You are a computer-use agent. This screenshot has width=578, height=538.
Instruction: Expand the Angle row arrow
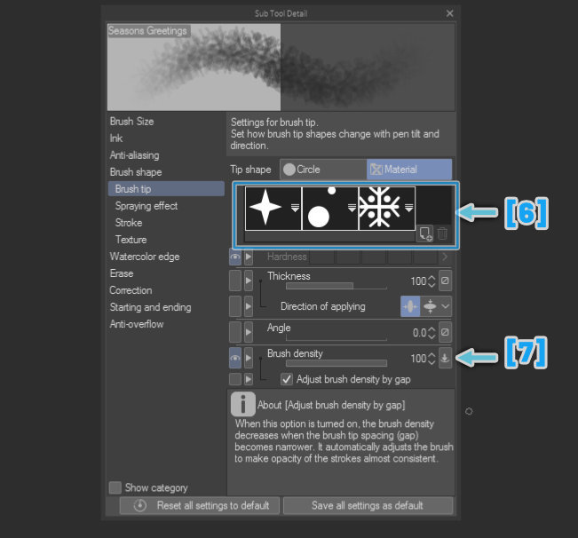tap(249, 332)
